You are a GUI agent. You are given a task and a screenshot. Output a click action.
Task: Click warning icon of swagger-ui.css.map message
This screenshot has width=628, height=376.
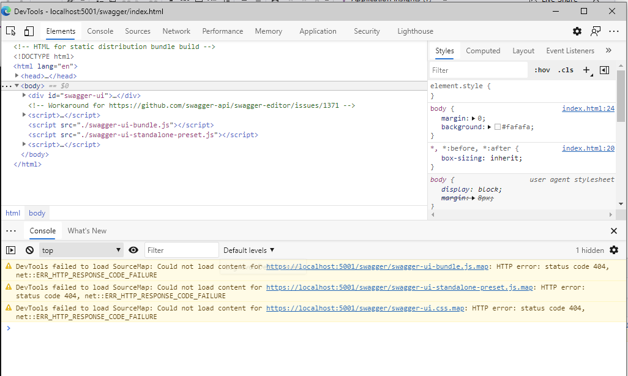[9, 308]
